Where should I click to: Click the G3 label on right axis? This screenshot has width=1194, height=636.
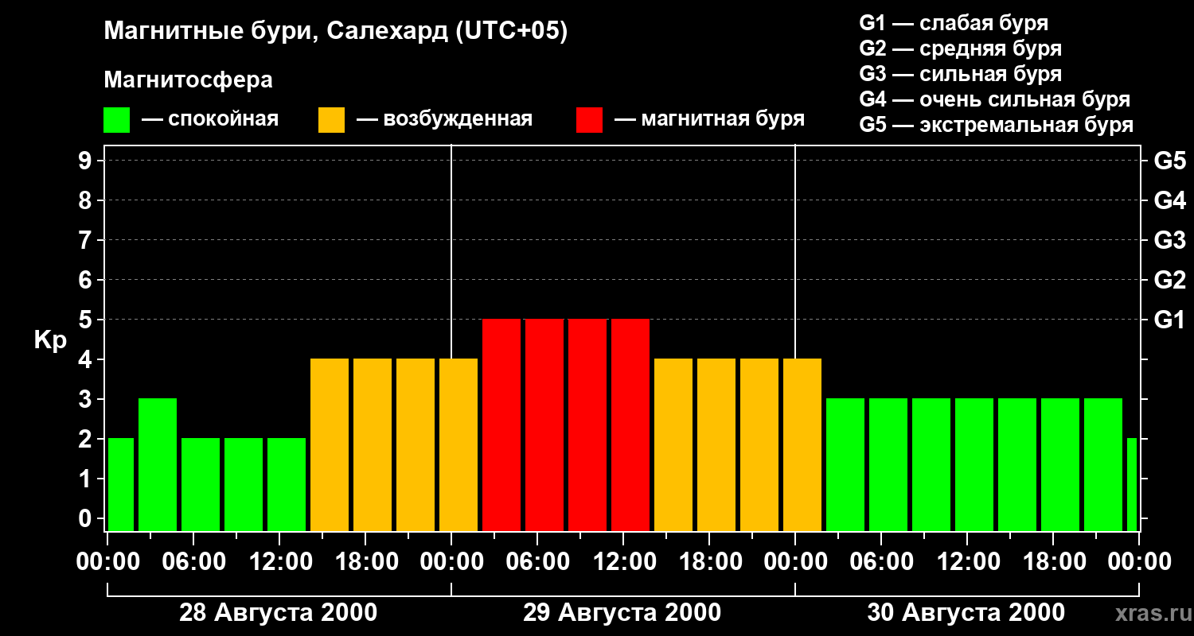pyautogui.click(x=1169, y=240)
